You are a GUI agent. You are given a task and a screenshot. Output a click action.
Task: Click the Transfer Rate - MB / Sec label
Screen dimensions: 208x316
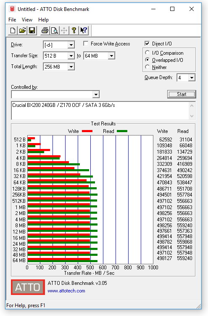point(89,273)
